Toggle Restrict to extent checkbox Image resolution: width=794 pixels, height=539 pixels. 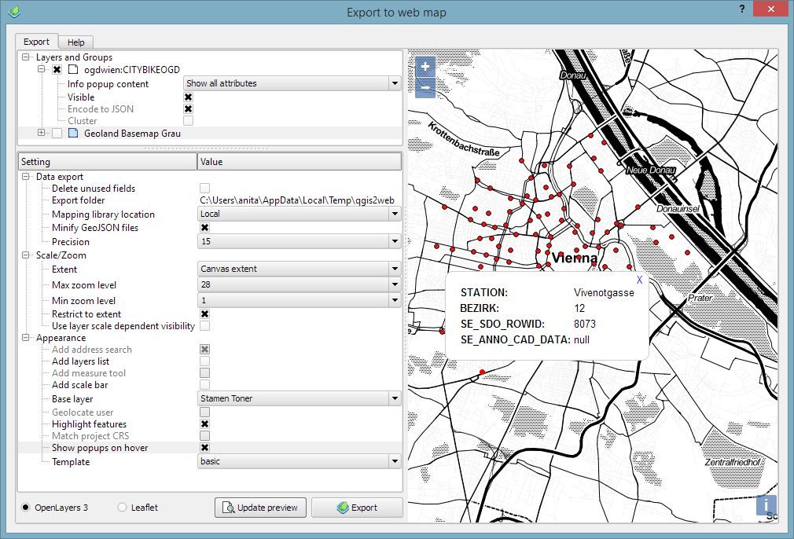[204, 314]
